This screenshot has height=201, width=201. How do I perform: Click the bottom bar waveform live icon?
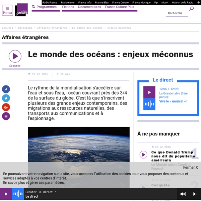coord(18,194)
